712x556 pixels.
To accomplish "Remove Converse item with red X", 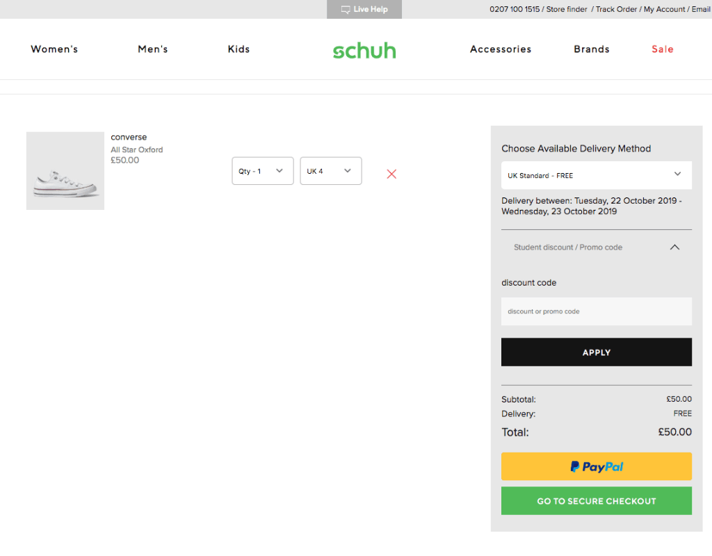I will tap(391, 174).
